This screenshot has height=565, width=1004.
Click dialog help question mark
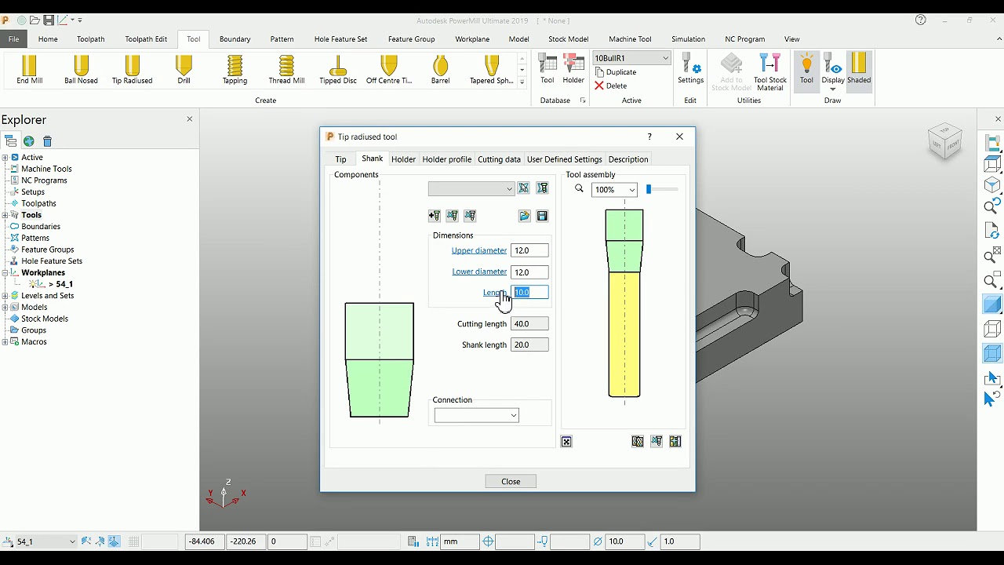[x=649, y=137]
